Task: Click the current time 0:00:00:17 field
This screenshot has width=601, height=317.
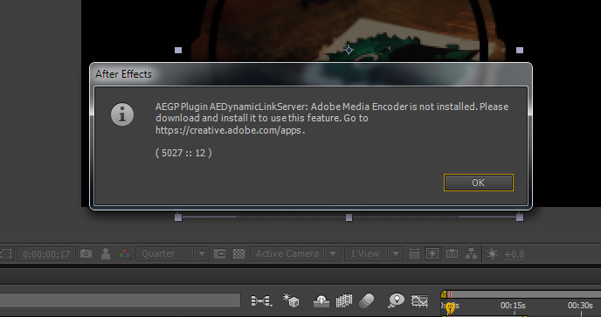Action: point(46,254)
